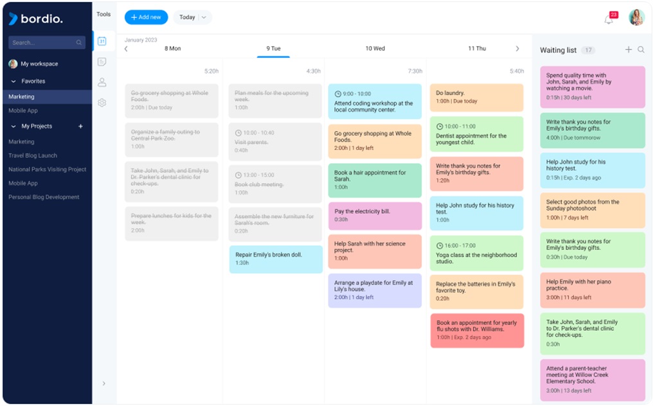The image size is (653, 406).
Task: Collapse the My Projects section
Action: click(14, 126)
